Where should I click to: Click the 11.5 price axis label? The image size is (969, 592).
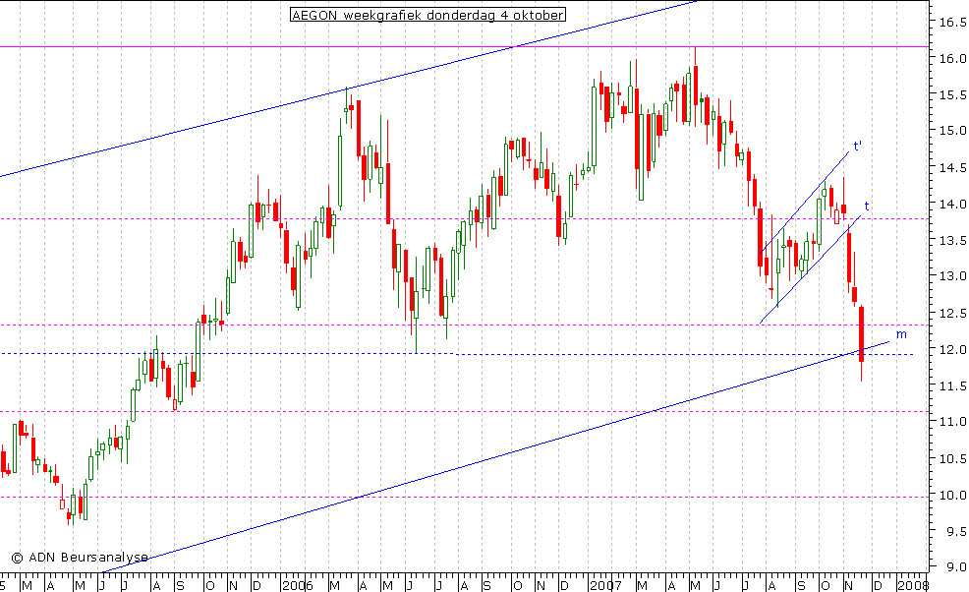click(952, 386)
